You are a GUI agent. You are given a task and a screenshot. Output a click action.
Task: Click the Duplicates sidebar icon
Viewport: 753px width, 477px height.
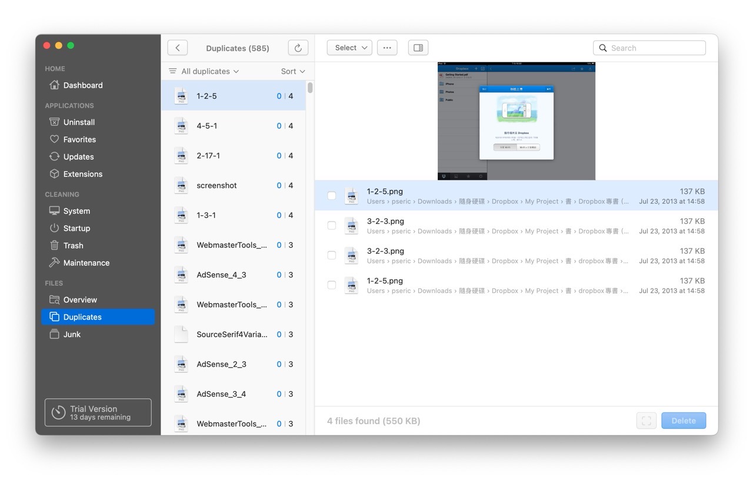pos(54,317)
